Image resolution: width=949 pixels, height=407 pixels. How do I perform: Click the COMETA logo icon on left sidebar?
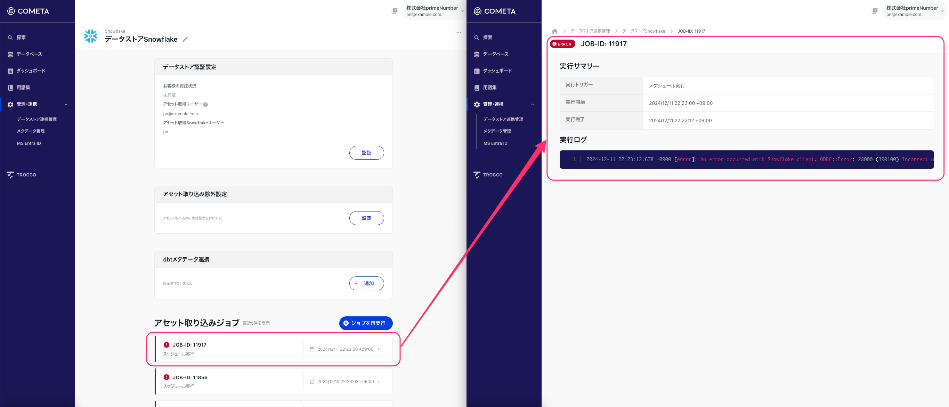click(x=11, y=11)
